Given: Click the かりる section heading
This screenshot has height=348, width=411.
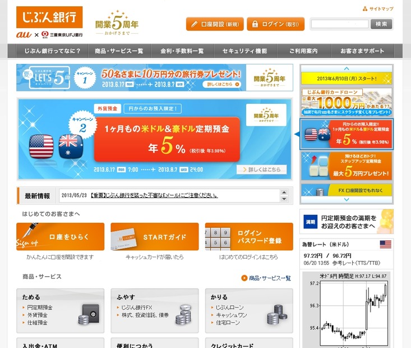Looking at the screenshot, I should pyautogui.click(x=219, y=297).
